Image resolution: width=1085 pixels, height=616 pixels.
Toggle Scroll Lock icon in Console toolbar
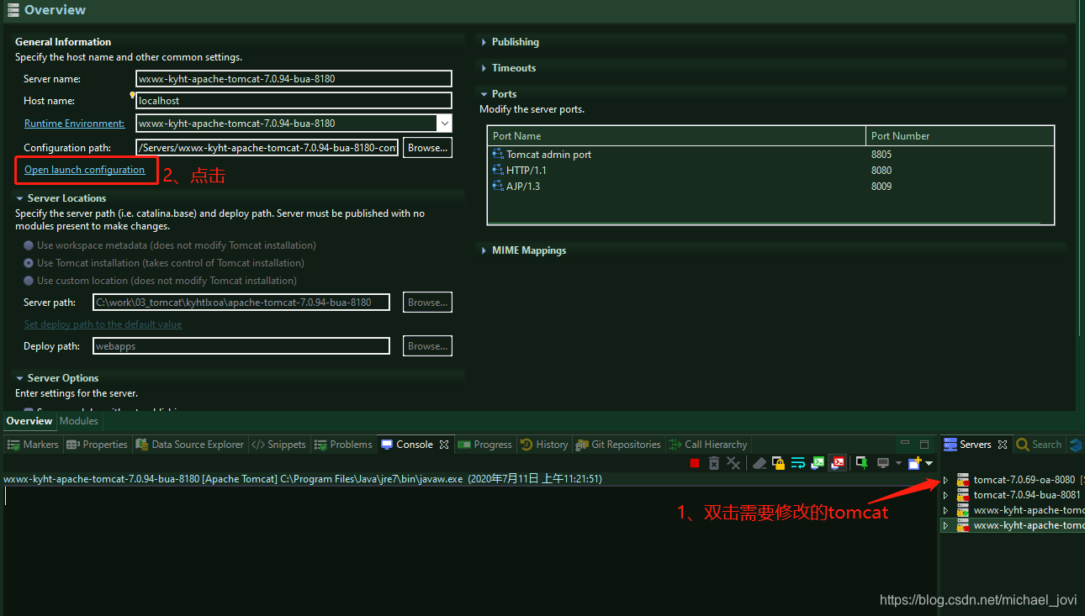click(x=779, y=463)
